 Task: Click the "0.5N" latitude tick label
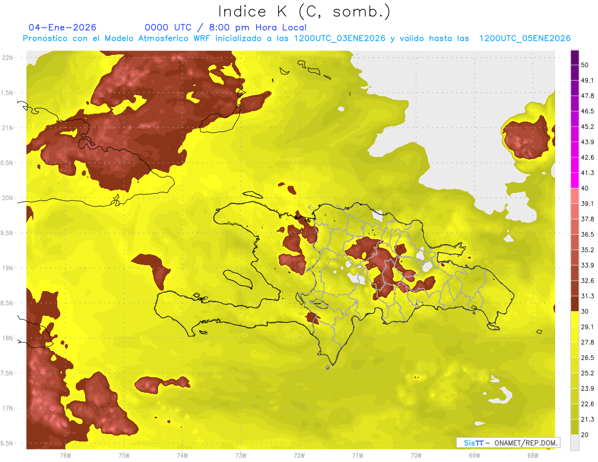tap(7, 163)
